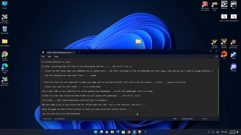Select Command and Conquer shortcut below Microsoft Edge
Viewport: 241px width, 135px height.
tap(5, 81)
